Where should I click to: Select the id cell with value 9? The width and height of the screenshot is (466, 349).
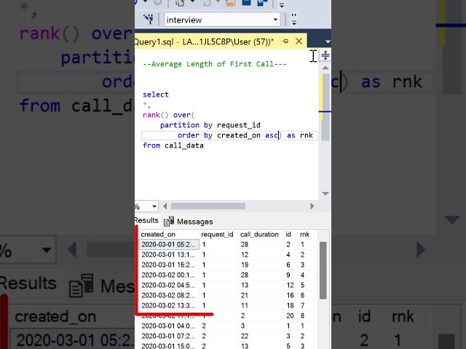click(291, 275)
